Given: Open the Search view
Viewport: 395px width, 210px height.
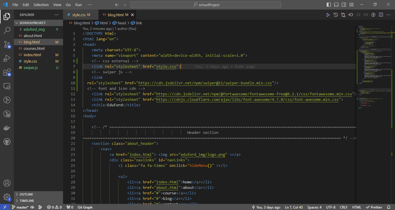Looking at the screenshot, I should (x=7, y=30).
